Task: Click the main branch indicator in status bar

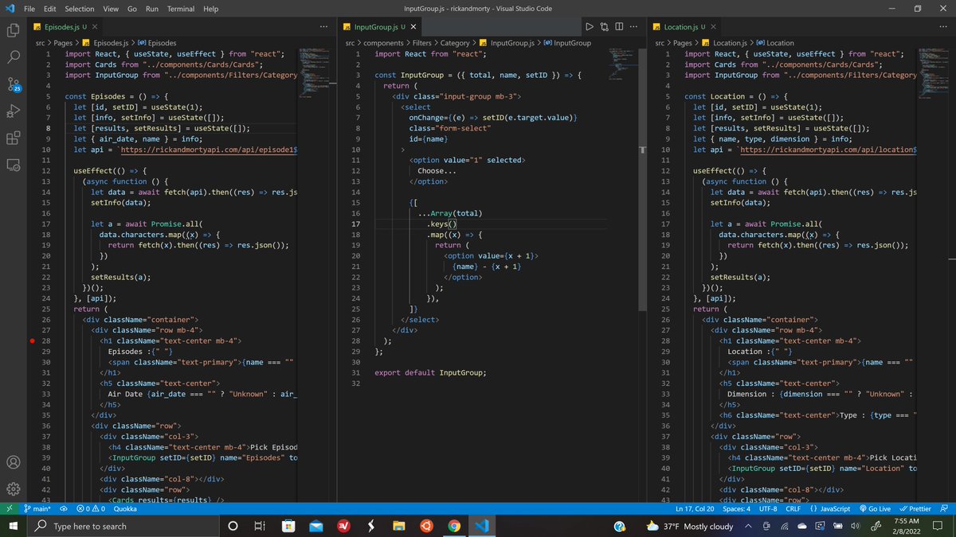Action: [x=37, y=508]
